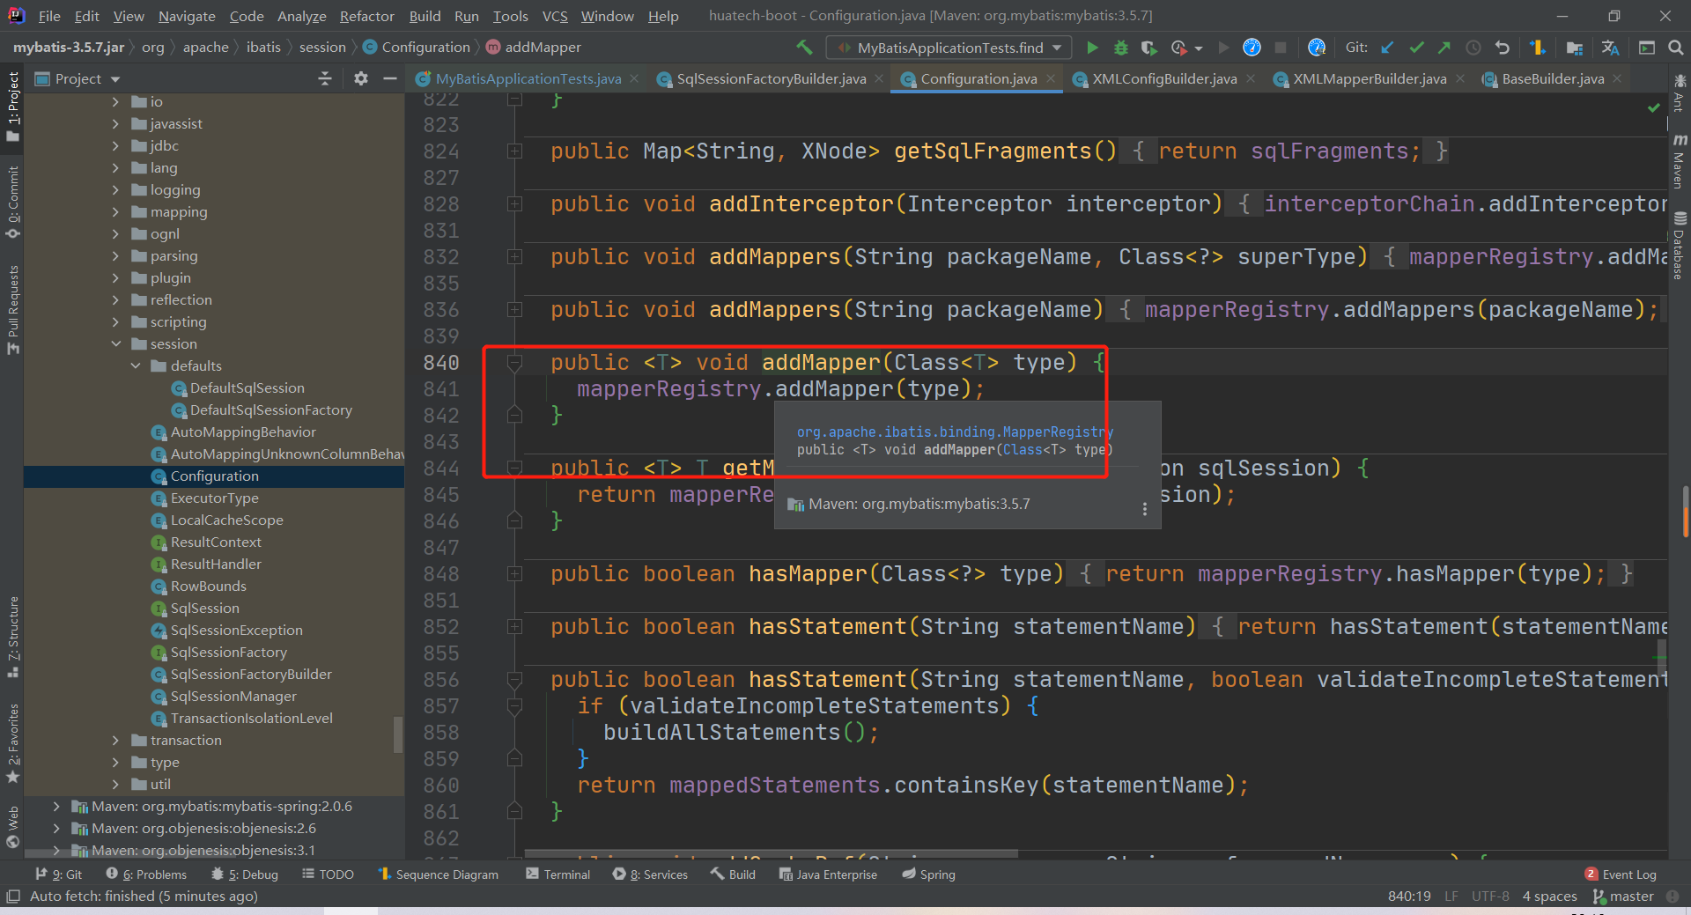Viewport: 1691px width, 915px height.
Task: Open the Pull Requests side tool window
Action: coord(12,310)
